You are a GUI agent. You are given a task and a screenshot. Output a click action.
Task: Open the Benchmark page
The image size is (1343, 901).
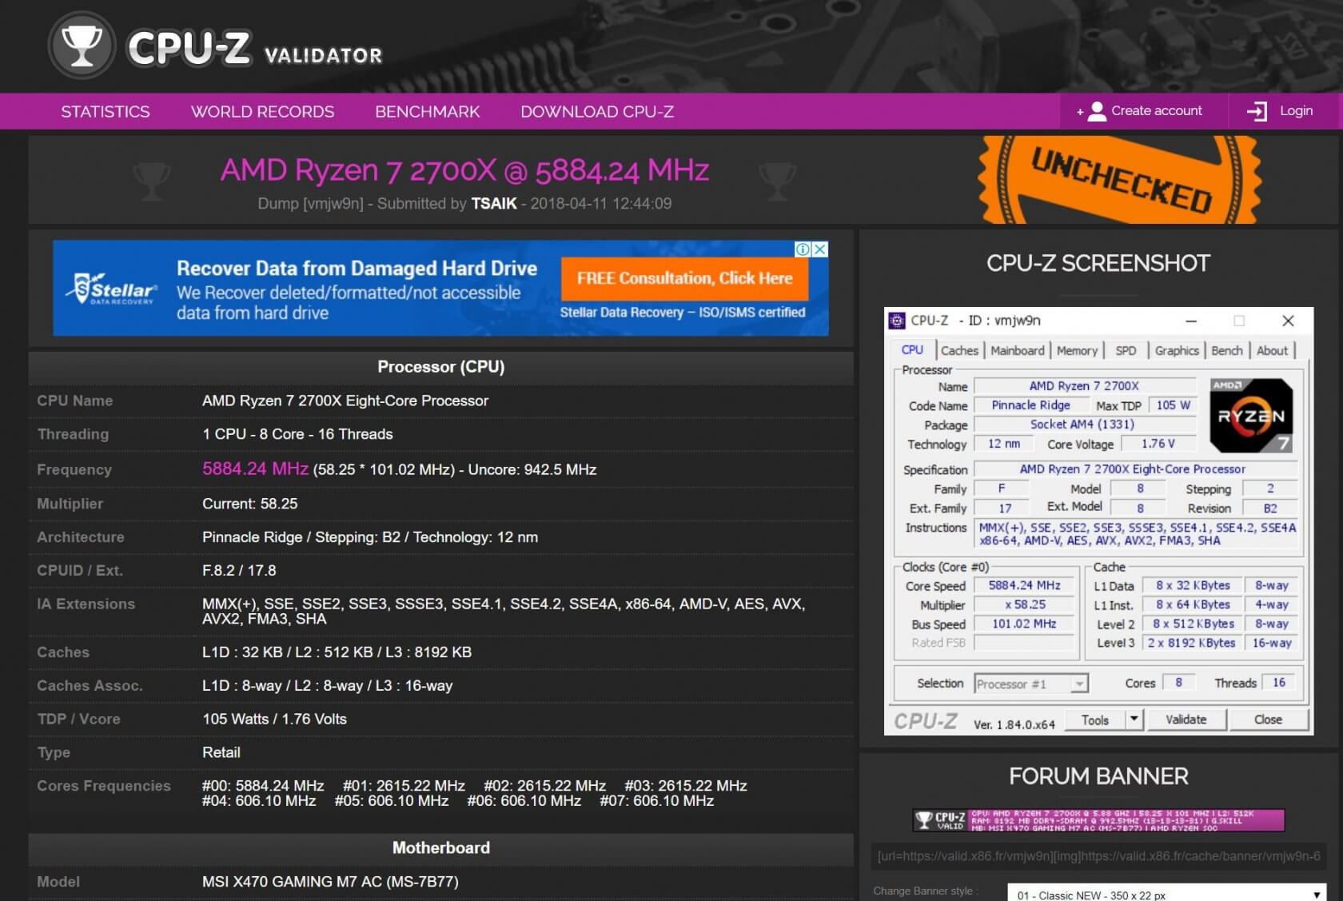click(428, 112)
